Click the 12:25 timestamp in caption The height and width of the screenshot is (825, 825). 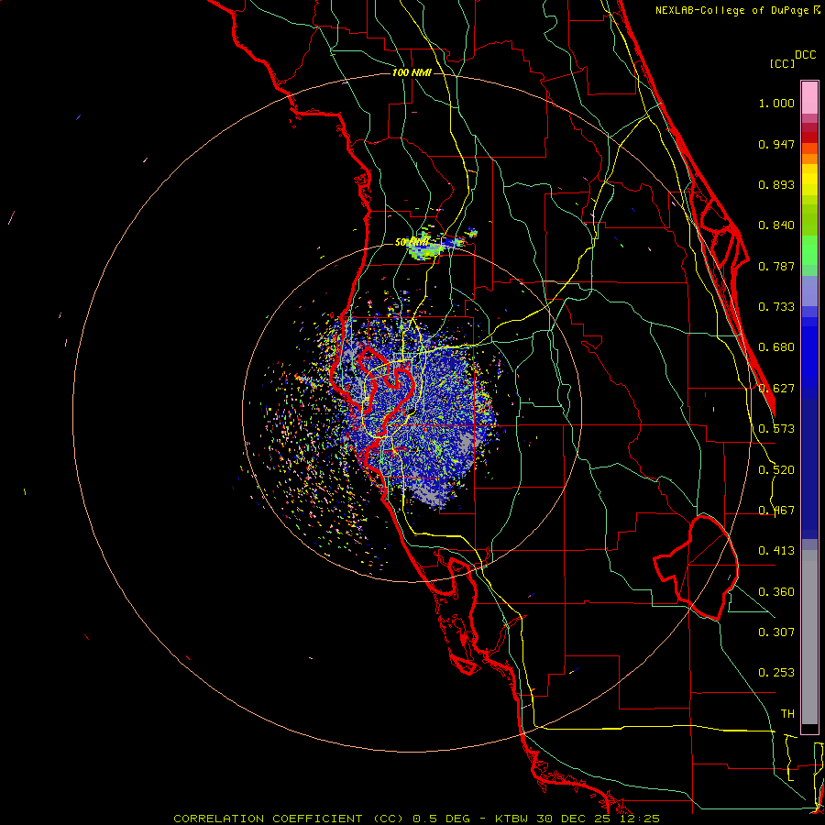click(x=639, y=819)
